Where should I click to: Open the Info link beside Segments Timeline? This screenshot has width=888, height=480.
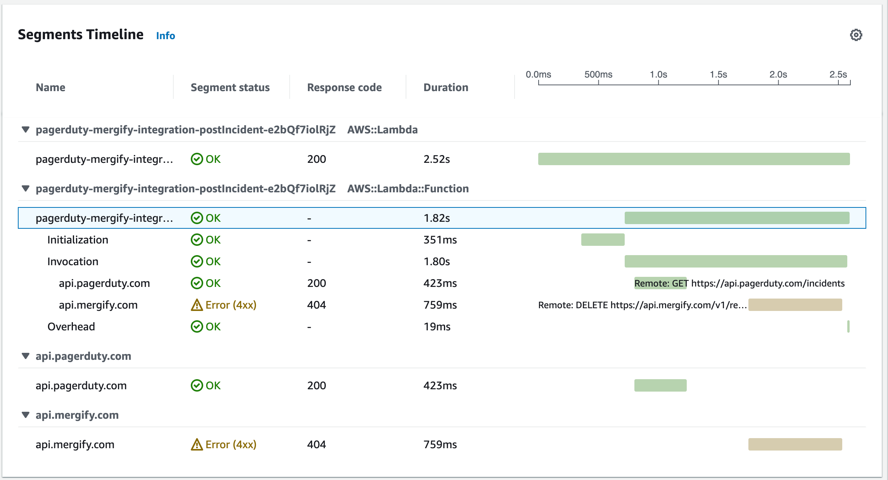point(166,36)
